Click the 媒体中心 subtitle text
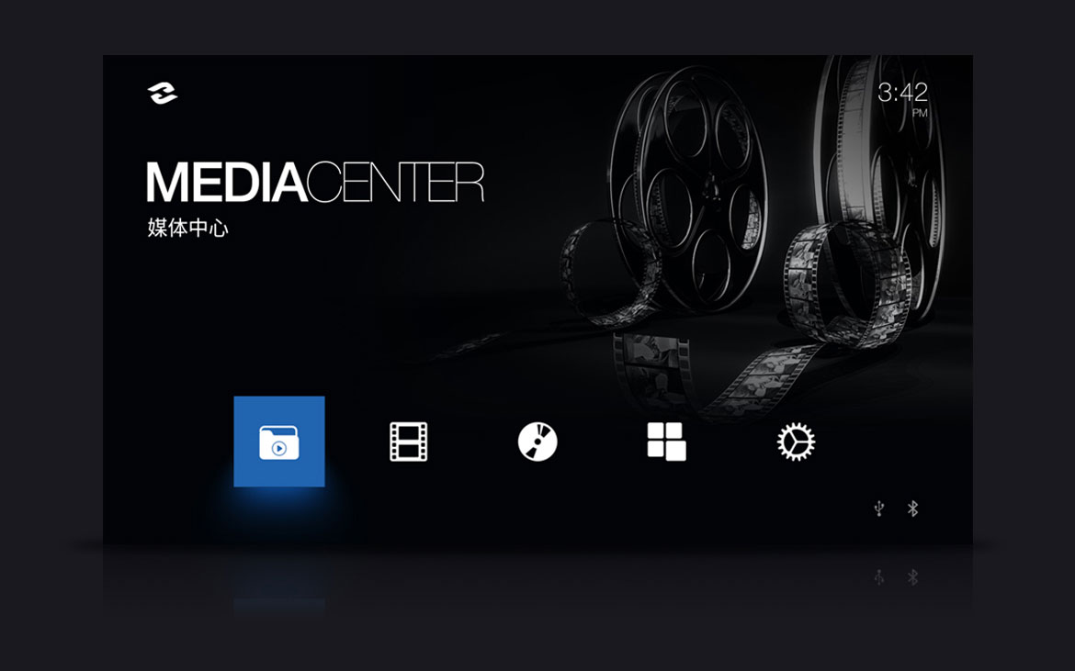Image resolution: width=1075 pixels, height=671 pixels. pos(187,229)
